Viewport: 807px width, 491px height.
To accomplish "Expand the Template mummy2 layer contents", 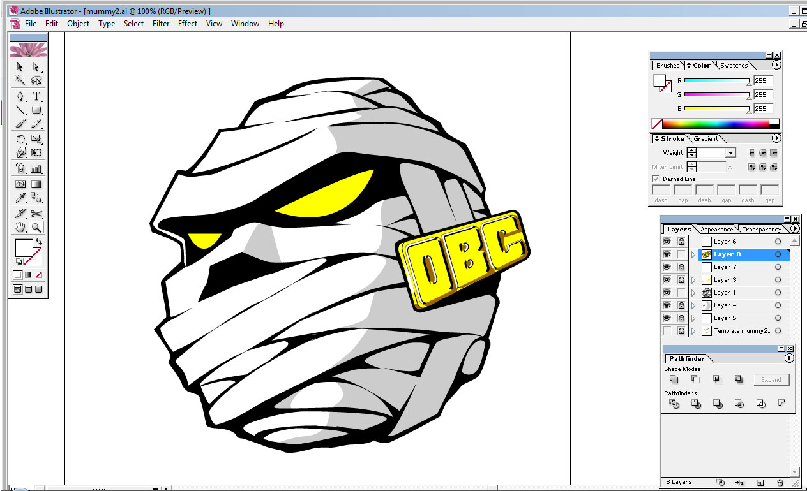I will (693, 331).
